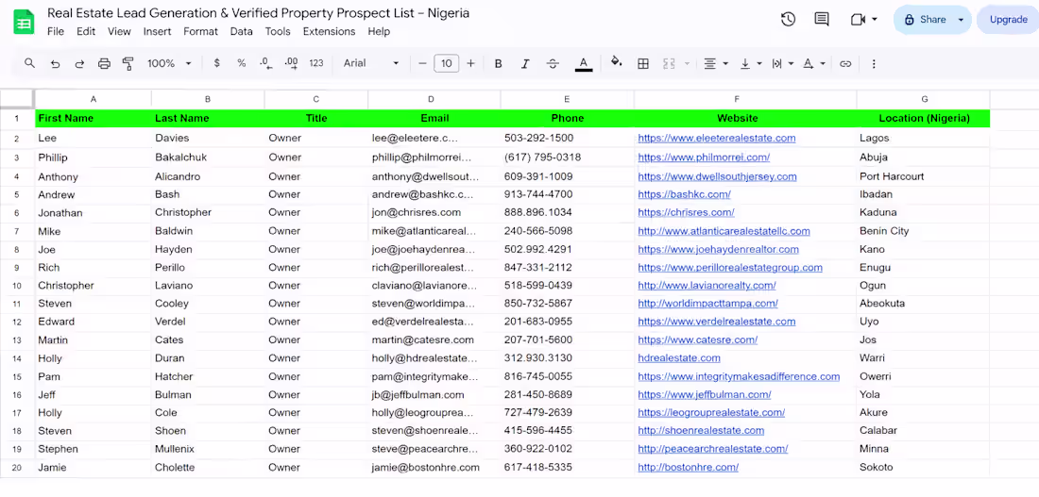The width and height of the screenshot is (1039, 497).
Task: Undo the last action
Action: 55,63
